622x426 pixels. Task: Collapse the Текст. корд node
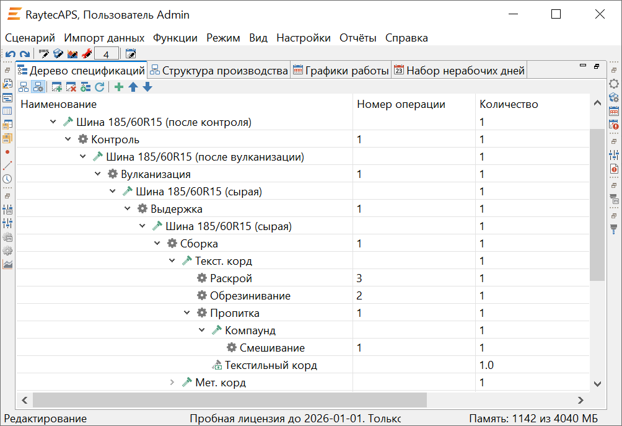coord(172,261)
